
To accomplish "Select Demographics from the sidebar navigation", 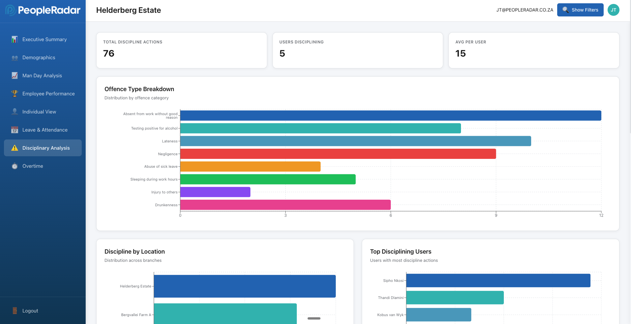I will coord(39,58).
